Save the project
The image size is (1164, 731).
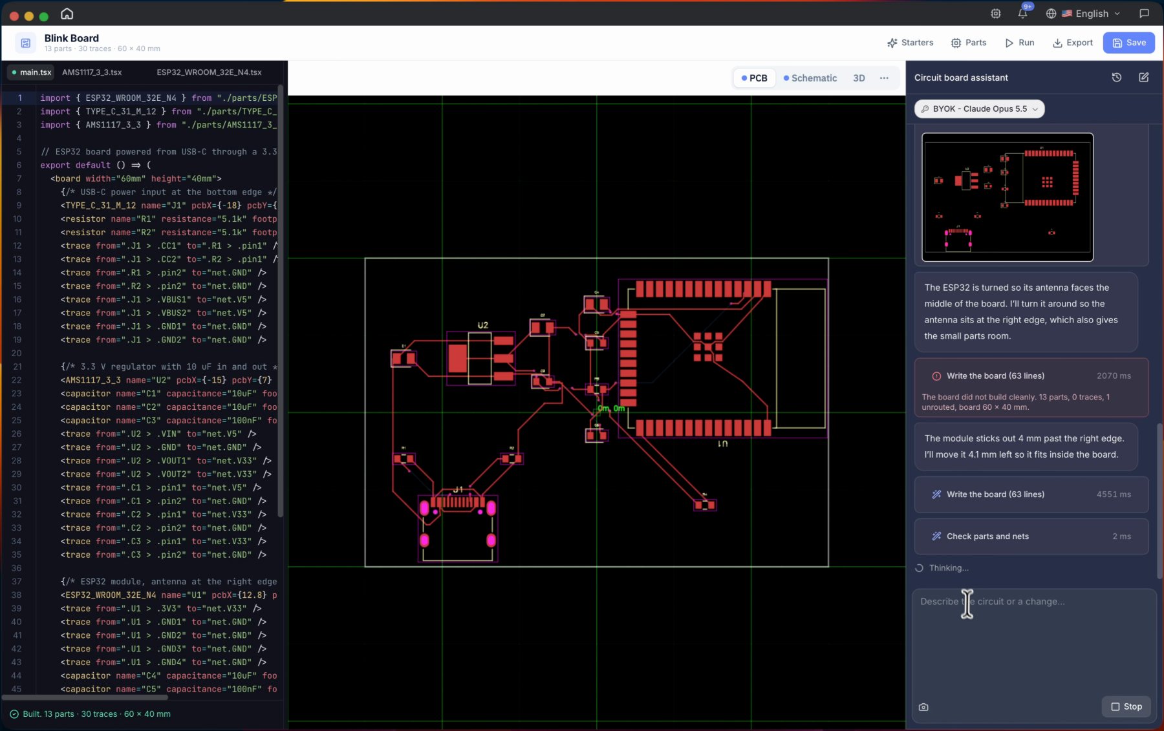point(1129,43)
